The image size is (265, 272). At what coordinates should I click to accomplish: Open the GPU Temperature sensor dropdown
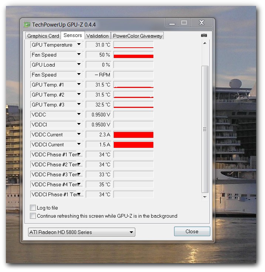click(x=79, y=45)
